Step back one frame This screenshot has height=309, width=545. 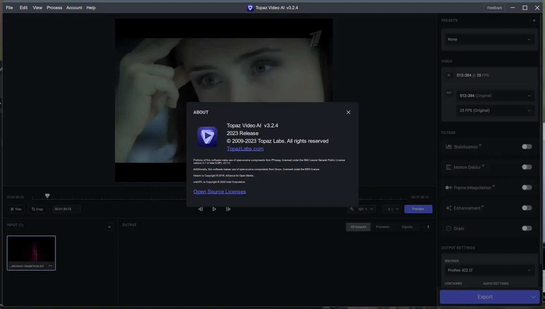pos(200,209)
